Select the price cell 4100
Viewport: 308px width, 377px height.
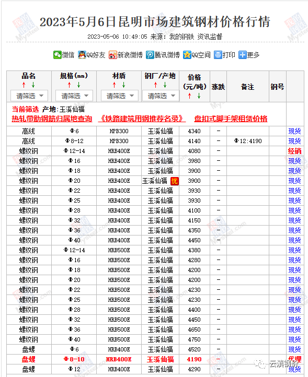tap(195, 210)
